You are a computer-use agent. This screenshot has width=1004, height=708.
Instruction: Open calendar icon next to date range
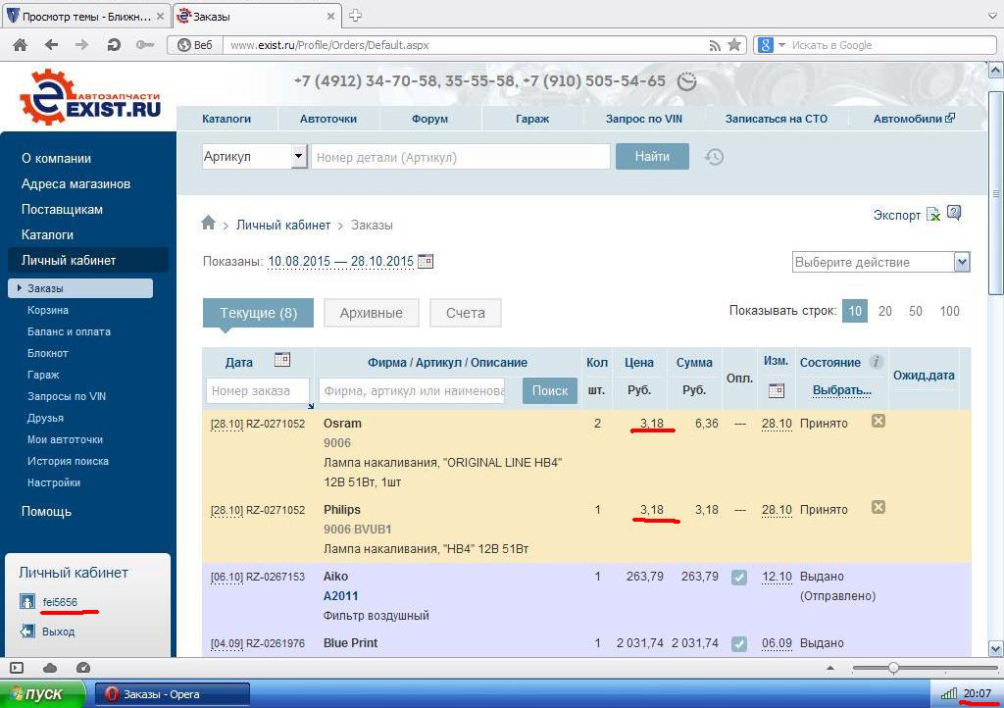(426, 262)
